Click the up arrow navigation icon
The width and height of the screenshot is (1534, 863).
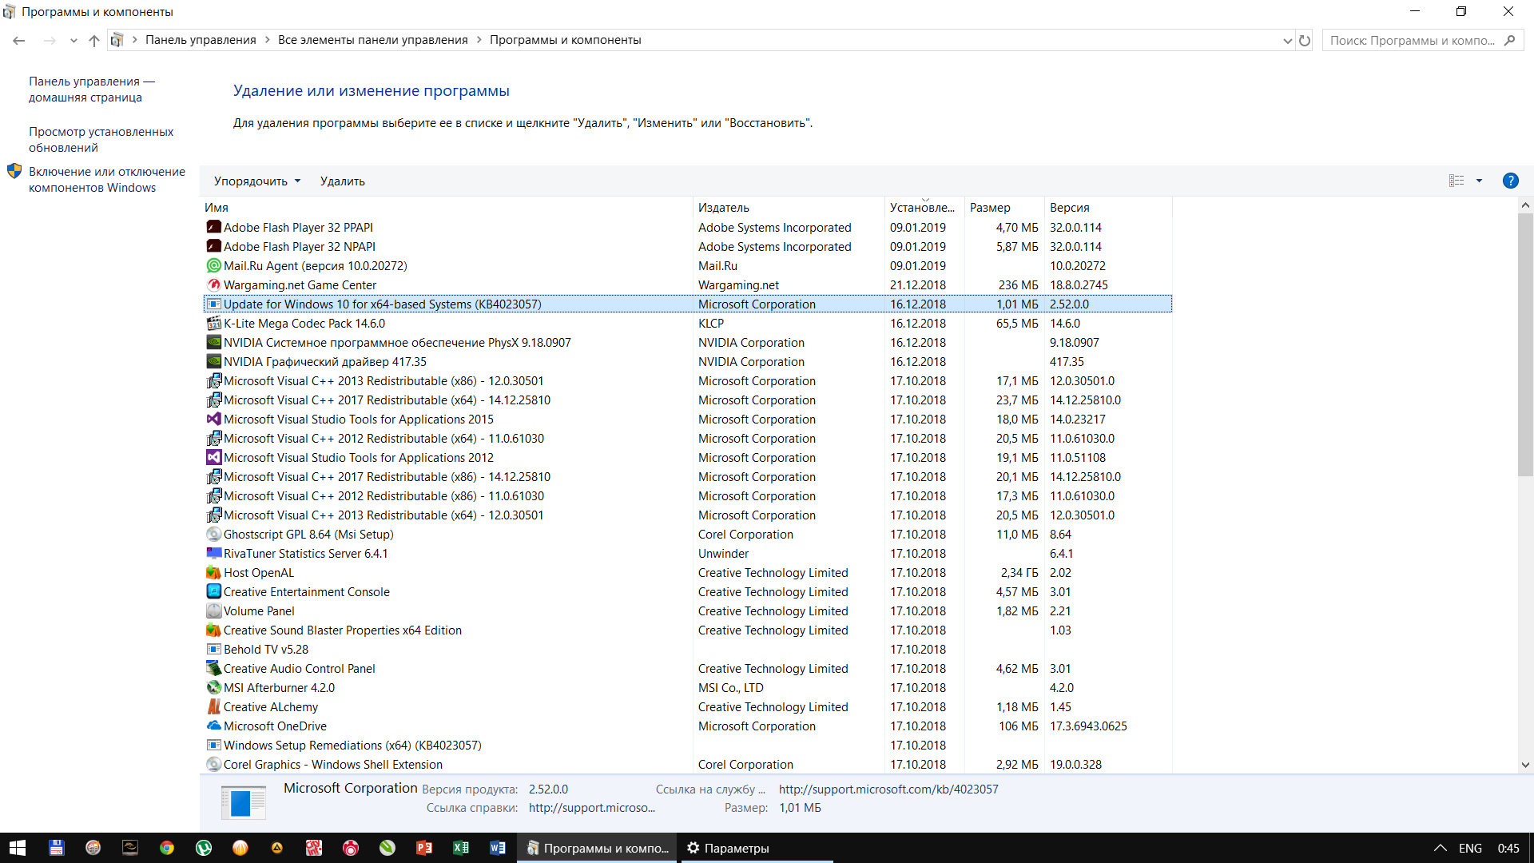pyautogui.click(x=94, y=40)
